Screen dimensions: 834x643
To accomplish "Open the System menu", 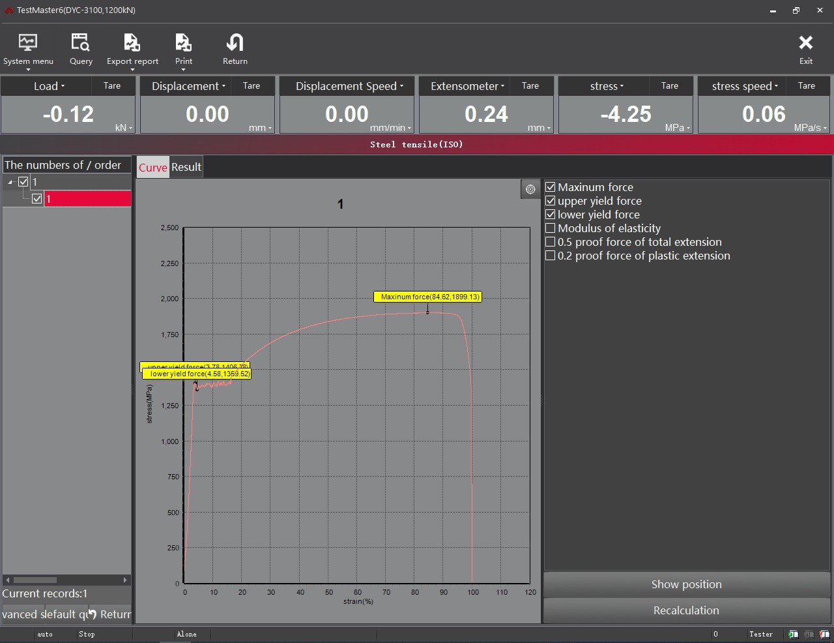I will pyautogui.click(x=28, y=49).
